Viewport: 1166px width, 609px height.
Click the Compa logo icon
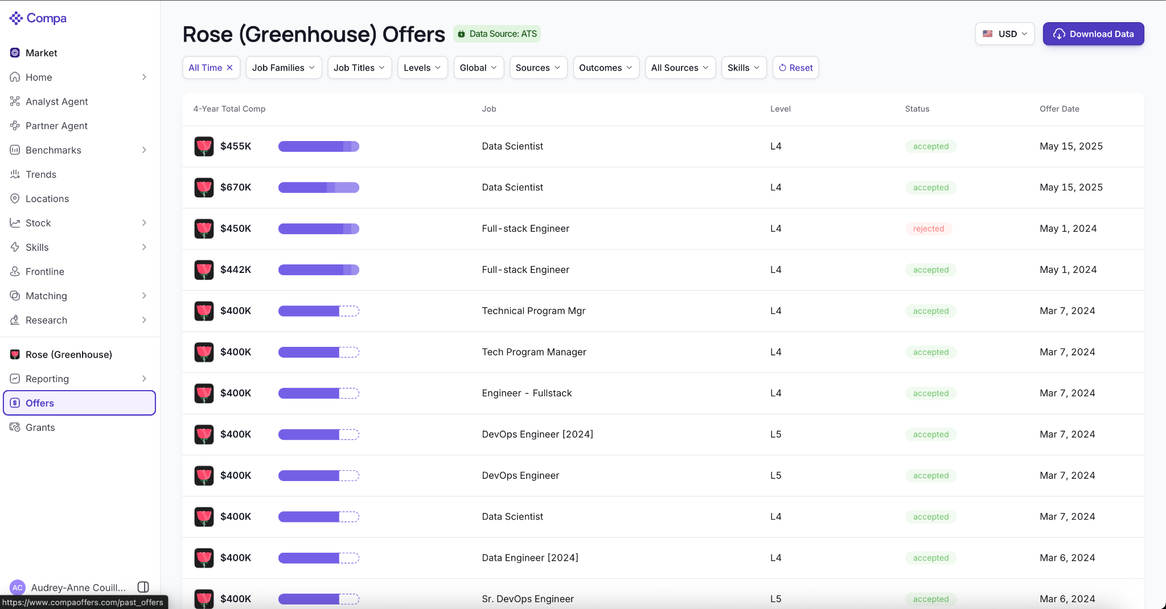[x=16, y=18]
